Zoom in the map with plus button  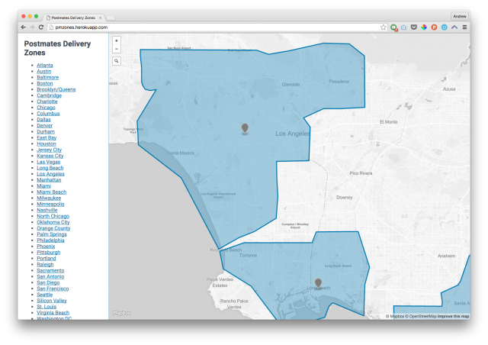tap(117, 40)
